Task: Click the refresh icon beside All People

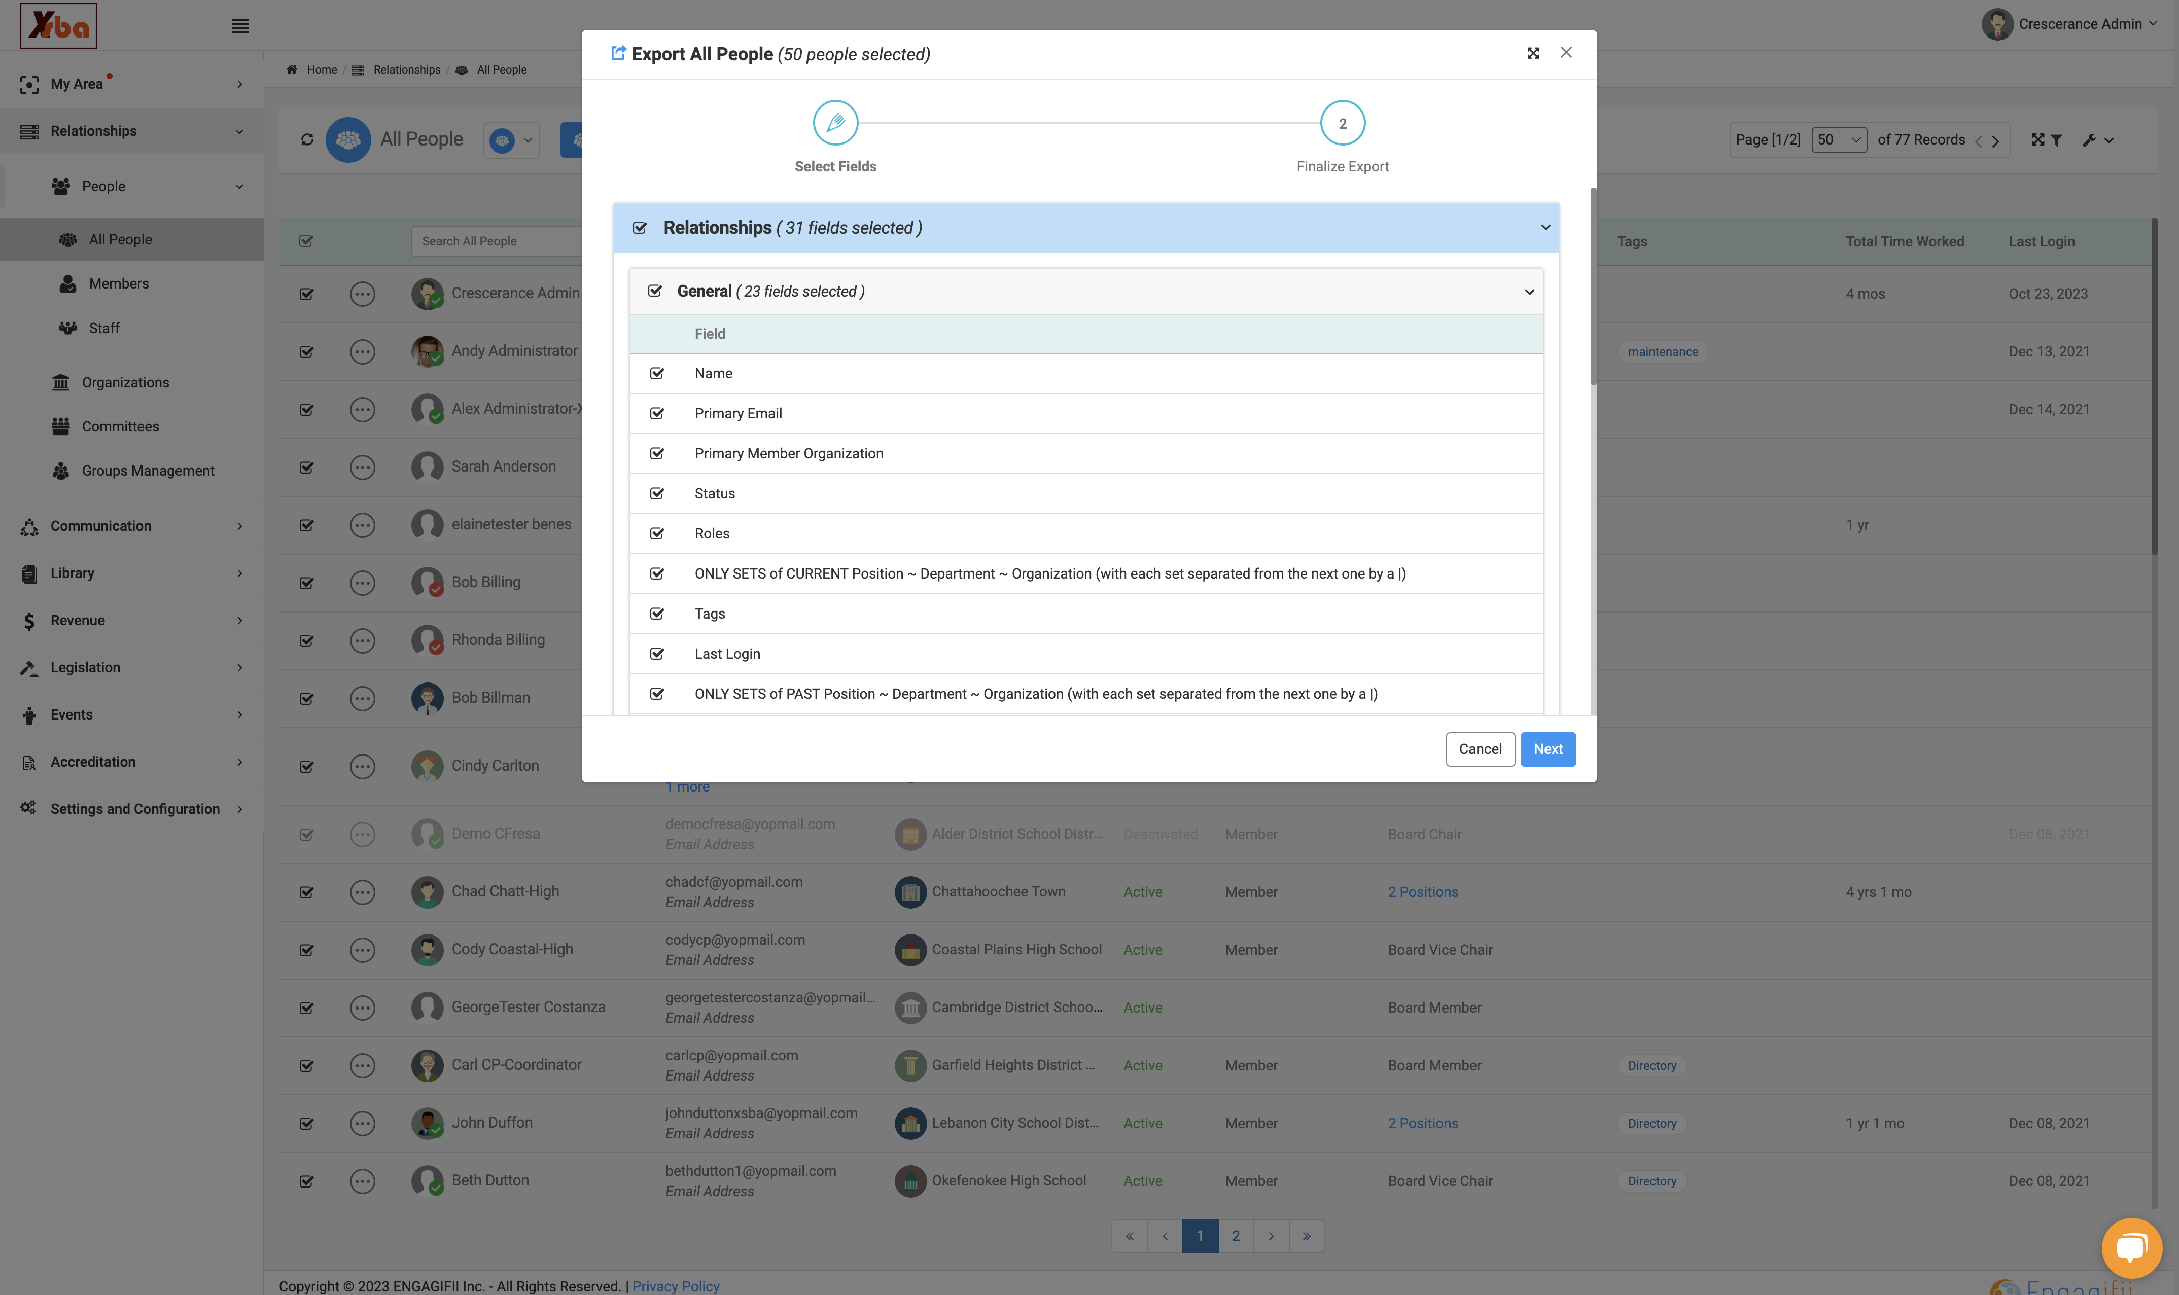Action: point(307,139)
